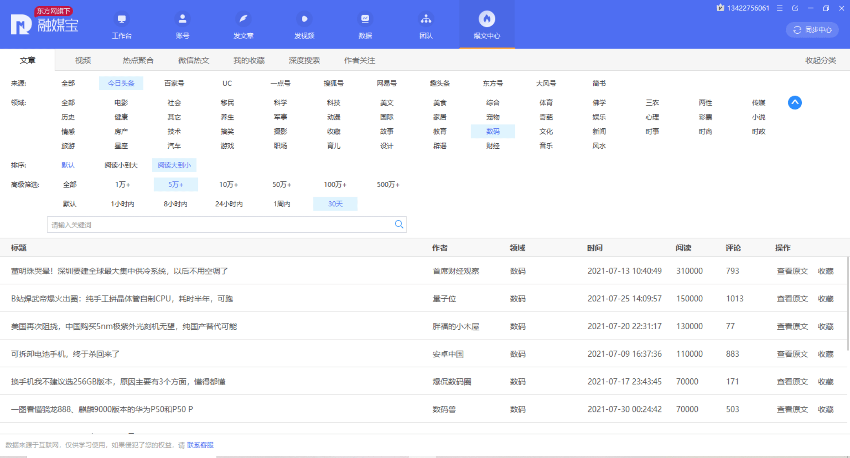The height and width of the screenshot is (458, 850).
Task: Choose the 财经 domain filter
Action: click(493, 146)
